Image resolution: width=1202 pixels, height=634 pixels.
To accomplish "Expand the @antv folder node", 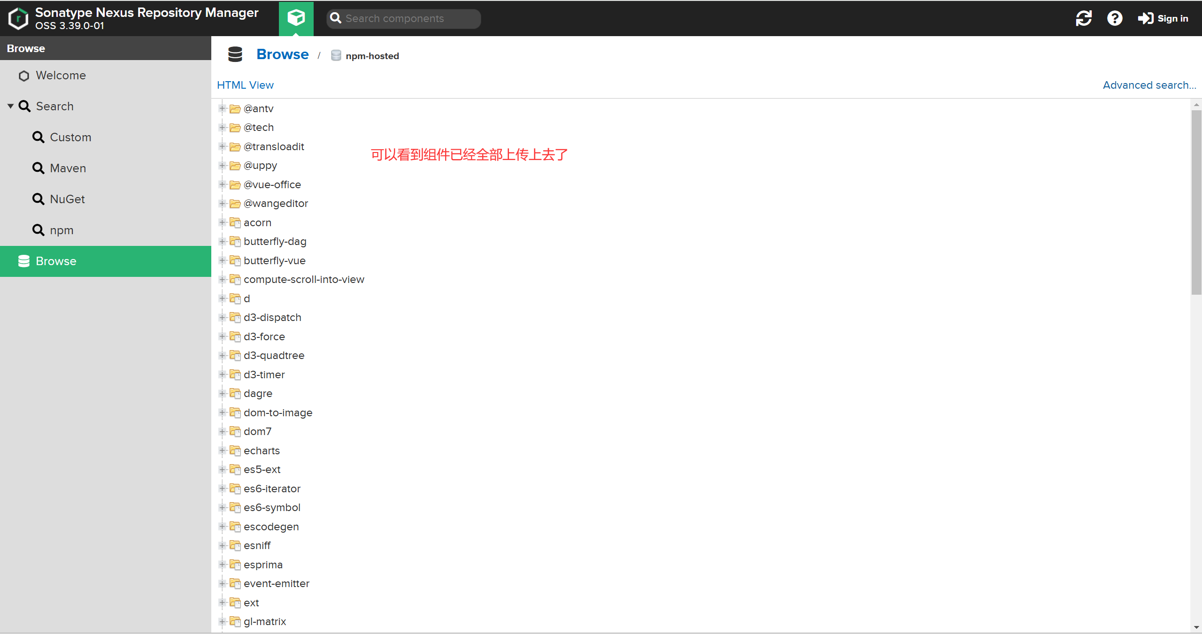I will click(223, 108).
